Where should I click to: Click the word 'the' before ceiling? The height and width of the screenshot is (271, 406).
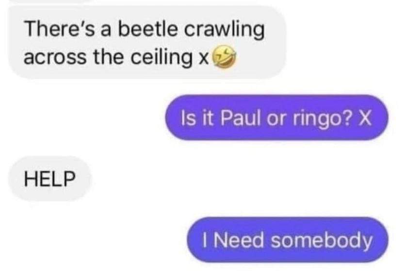[108, 57]
